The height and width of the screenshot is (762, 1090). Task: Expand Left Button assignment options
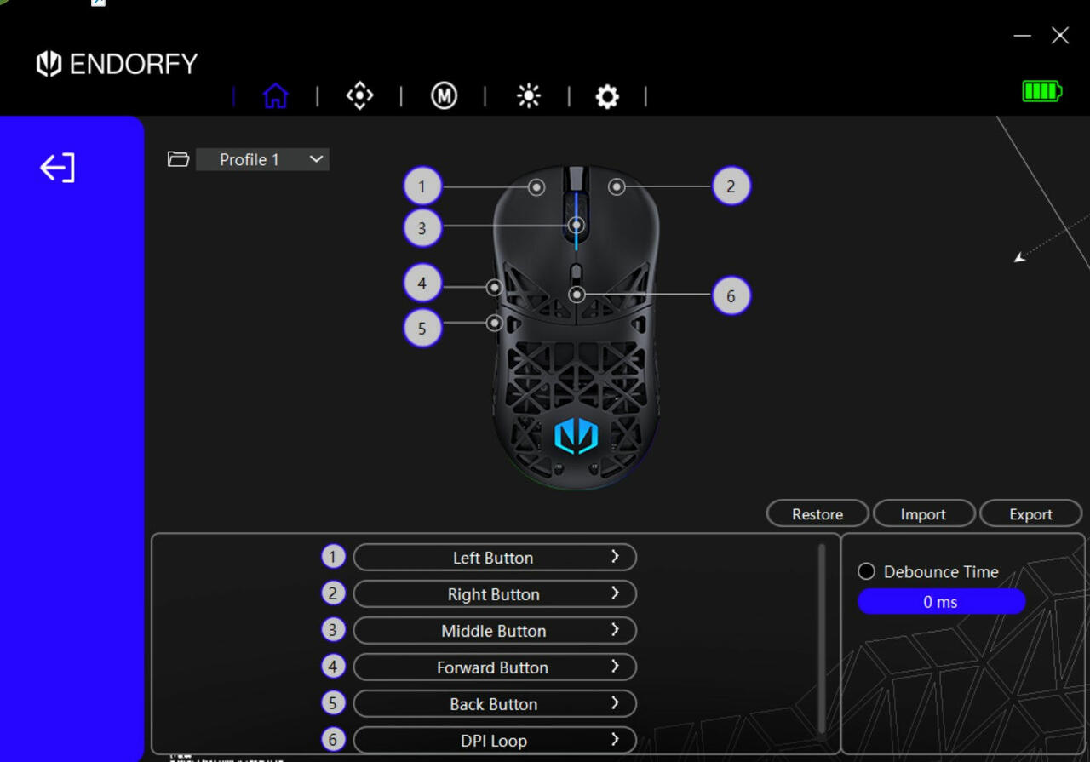tap(494, 558)
